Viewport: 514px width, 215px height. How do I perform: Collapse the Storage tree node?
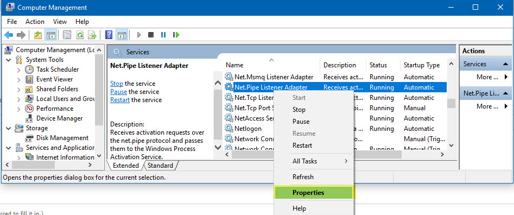point(9,128)
